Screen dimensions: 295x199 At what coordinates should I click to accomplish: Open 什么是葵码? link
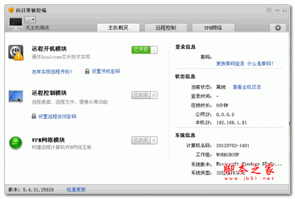261,64
